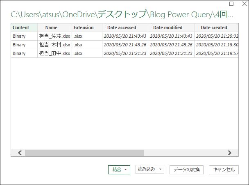Click the 結合 (Combine) button

click(x=117, y=169)
